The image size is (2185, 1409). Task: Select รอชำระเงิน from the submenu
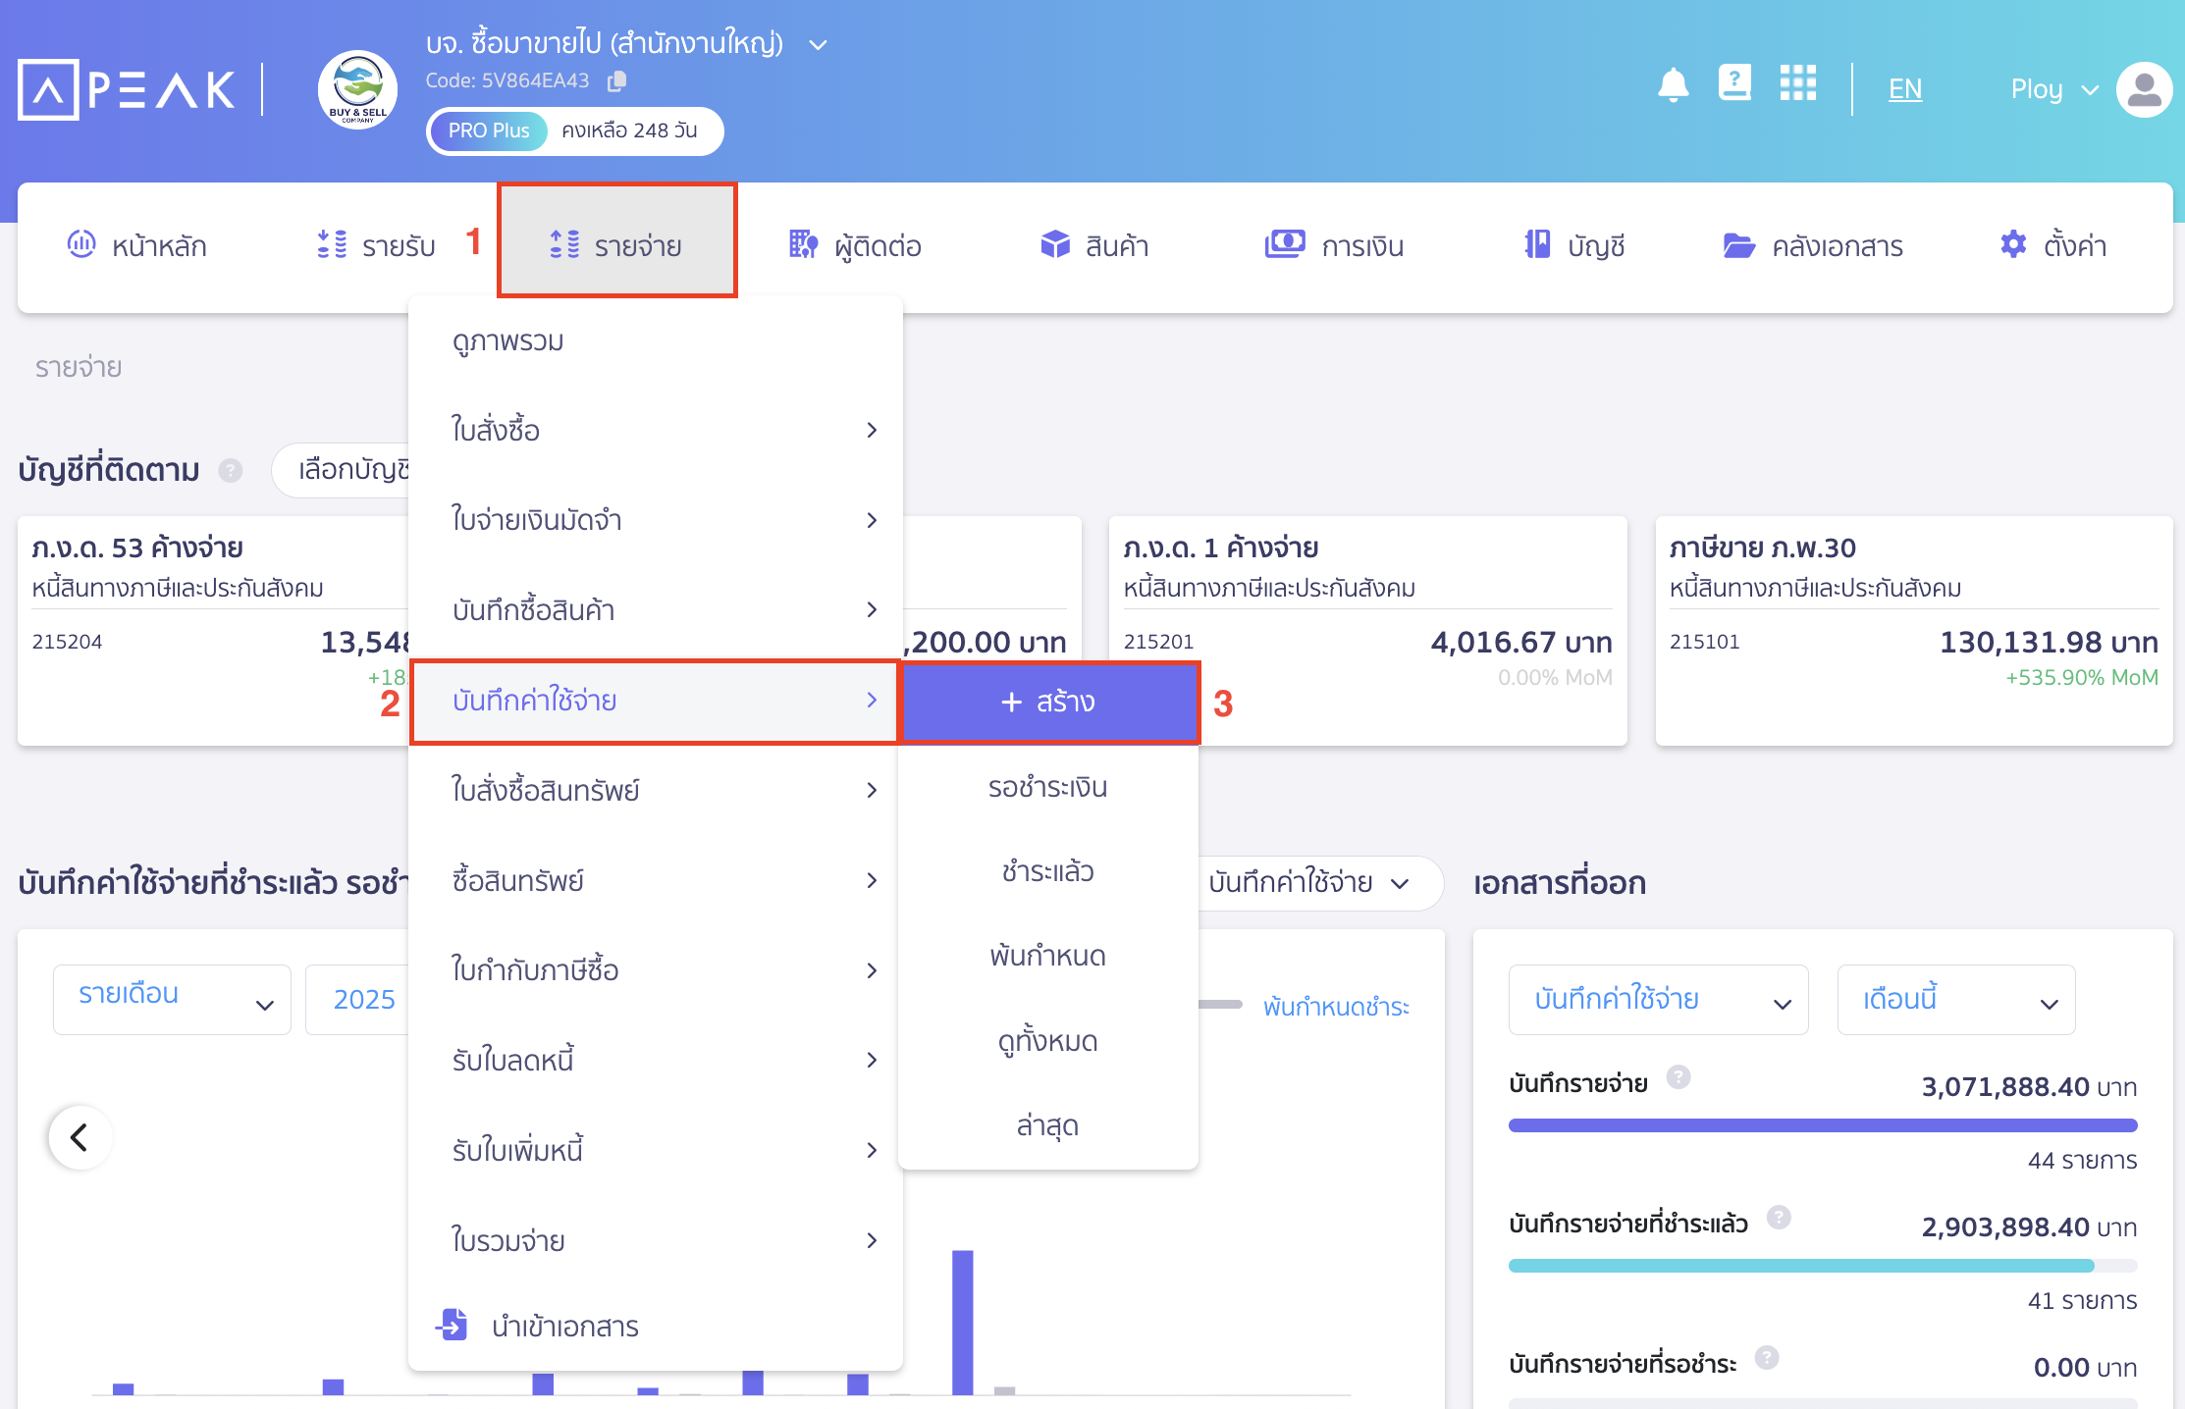pyautogui.click(x=1047, y=787)
